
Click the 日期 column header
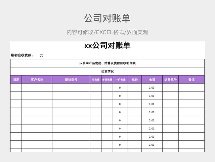point(16,79)
